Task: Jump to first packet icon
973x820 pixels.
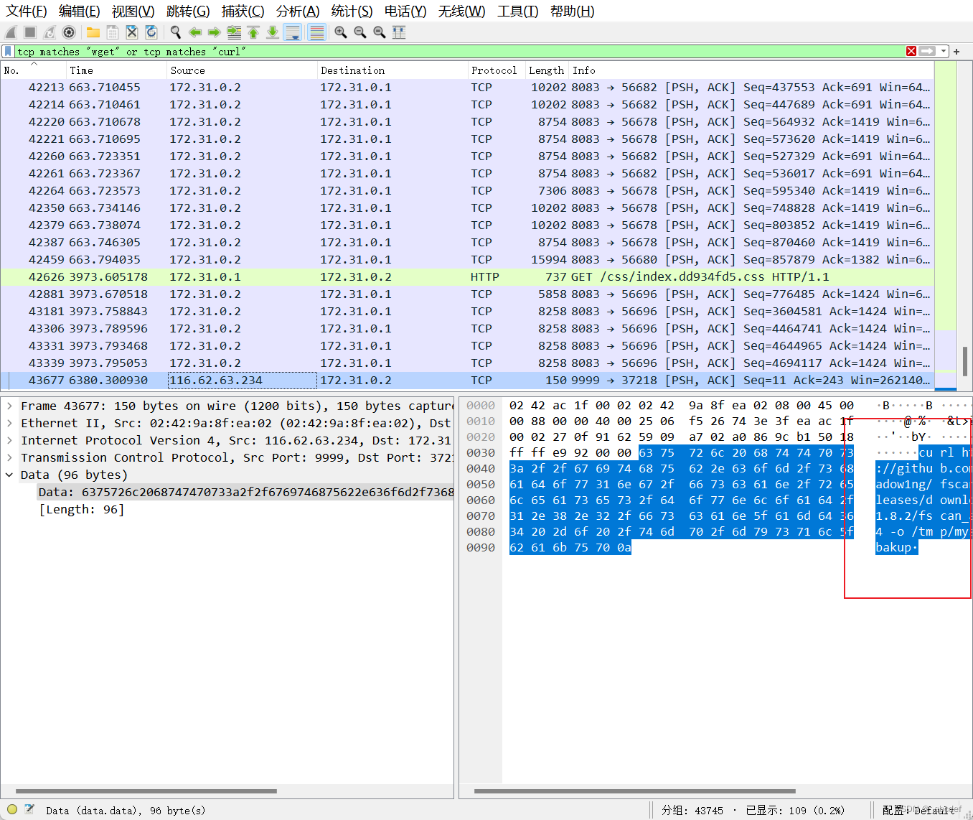Action: click(253, 32)
